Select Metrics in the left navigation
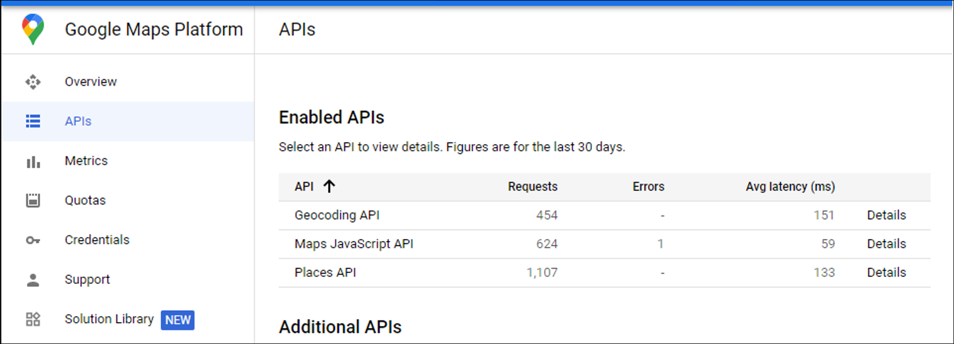The height and width of the screenshot is (344, 954). coord(86,161)
